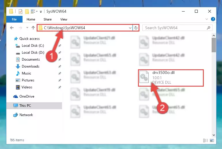Click the search magnifier icon
The width and height of the screenshot is (222, 149).
pyautogui.click(x=208, y=28)
